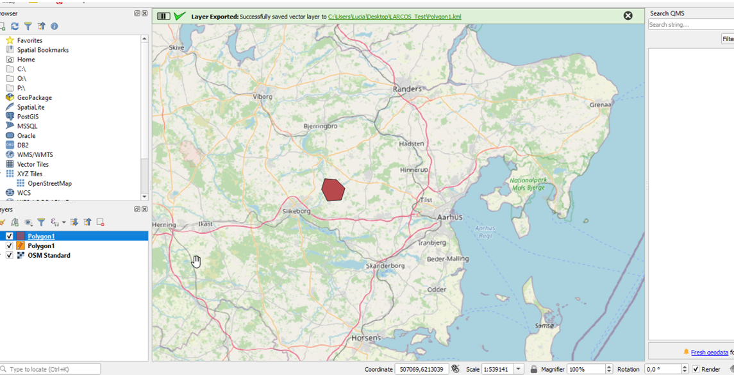
Task: Click the message bar pause button
Action: [x=163, y=16]
